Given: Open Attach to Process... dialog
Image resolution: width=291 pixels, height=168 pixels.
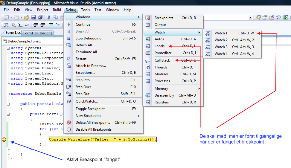Looking at the screenshot, I should click(103, 66).
